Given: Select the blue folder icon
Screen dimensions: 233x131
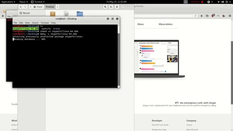Looking at the screenshot, I should pos(80,14).
